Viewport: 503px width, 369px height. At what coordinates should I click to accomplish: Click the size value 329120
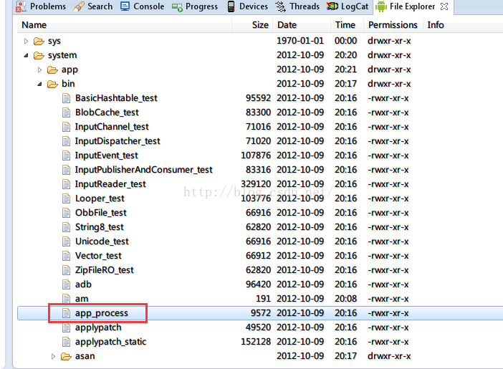[x=256, y=184]
